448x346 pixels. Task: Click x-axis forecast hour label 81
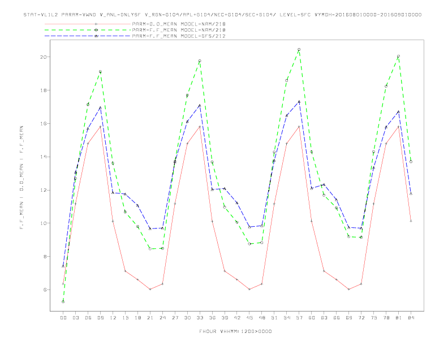tap(399, 318)
